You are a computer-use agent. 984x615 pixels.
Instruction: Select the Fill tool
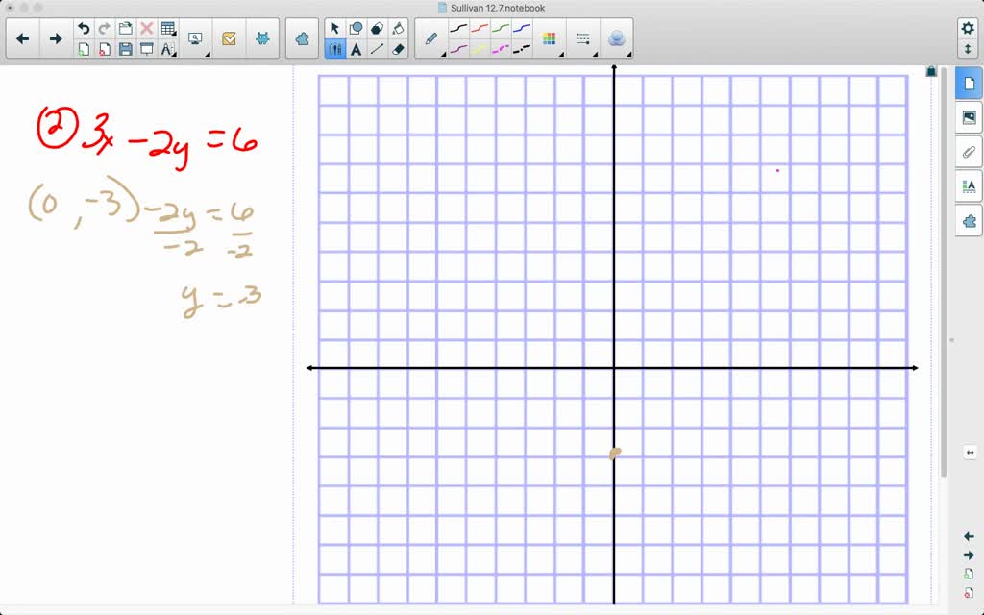point(398,28)
